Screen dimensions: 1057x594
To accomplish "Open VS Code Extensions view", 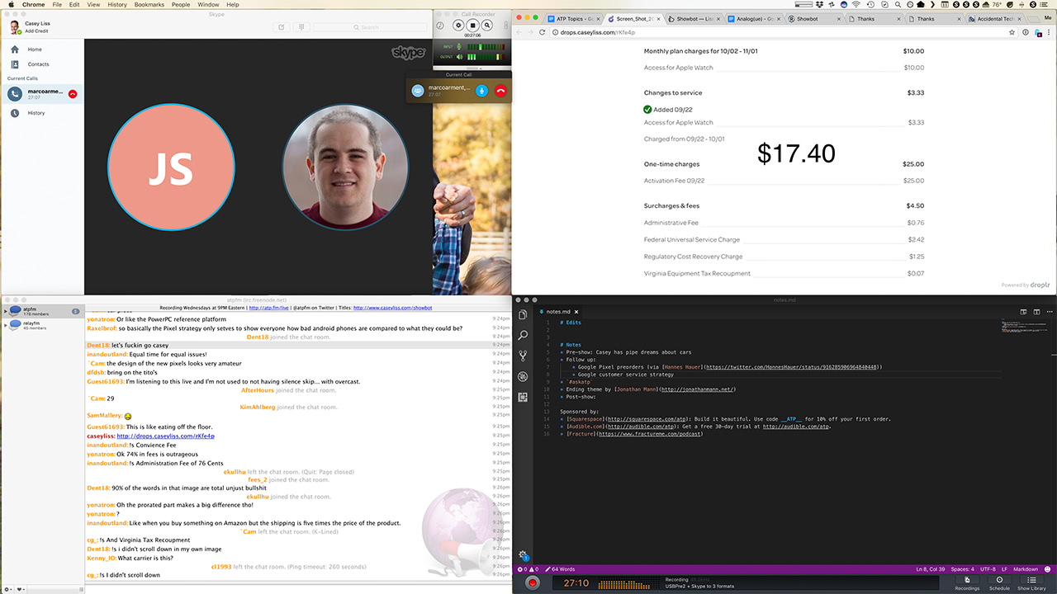I will pyautogui.click(x=523, y=397).
